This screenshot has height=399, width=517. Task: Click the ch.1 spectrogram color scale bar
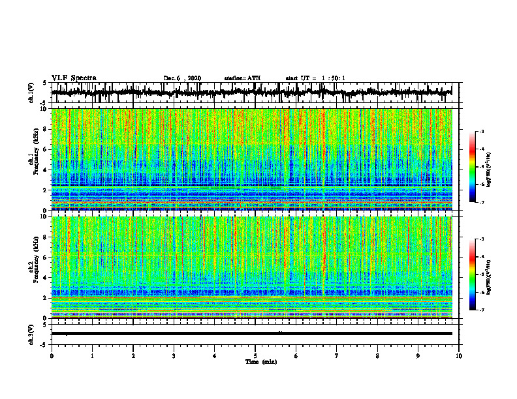pos(472,167)
